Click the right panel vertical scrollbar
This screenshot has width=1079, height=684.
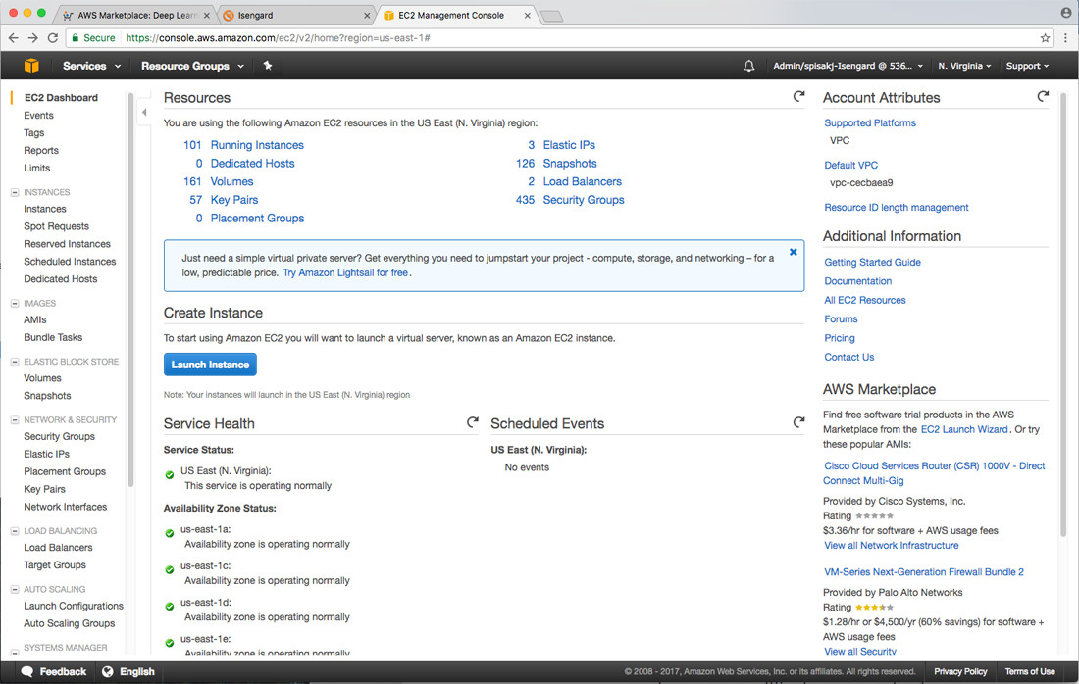point(1063,315)
